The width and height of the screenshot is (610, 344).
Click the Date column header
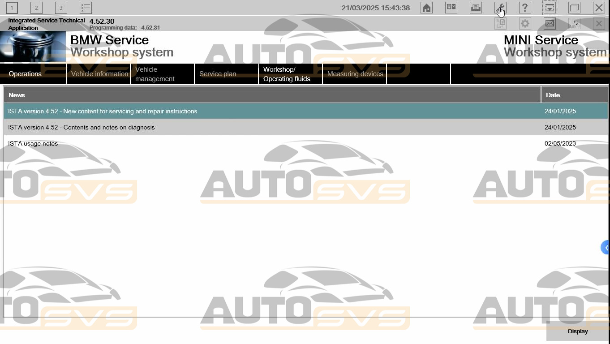575,95
